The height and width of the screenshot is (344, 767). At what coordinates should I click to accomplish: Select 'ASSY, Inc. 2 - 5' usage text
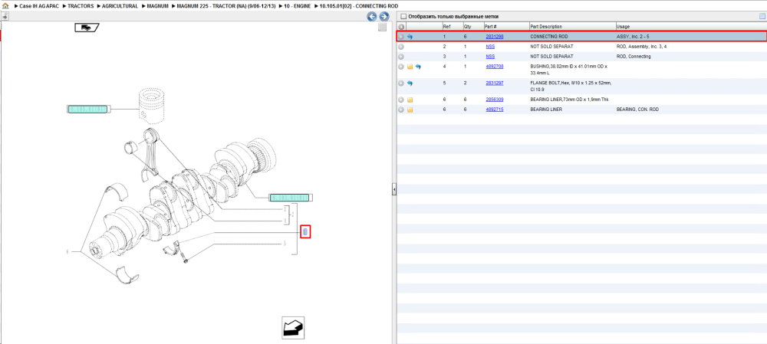(x=633, y=37)
